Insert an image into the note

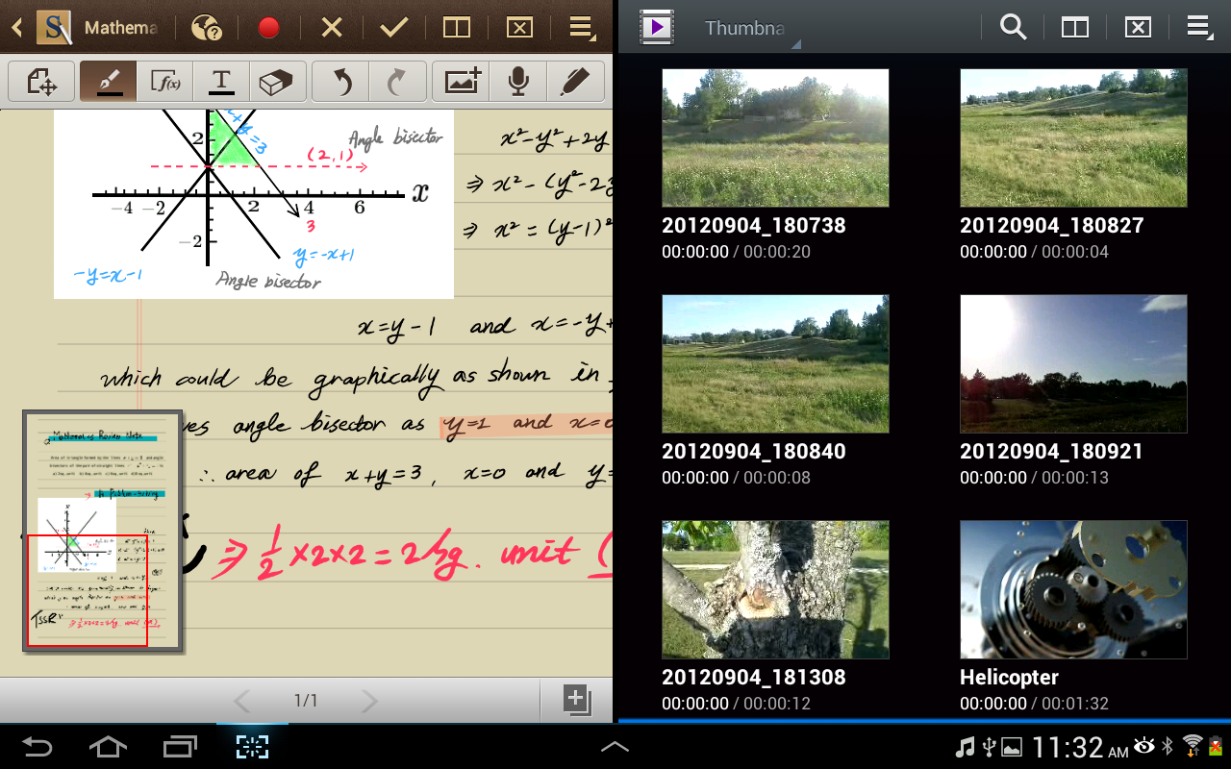tap(462, 82)
